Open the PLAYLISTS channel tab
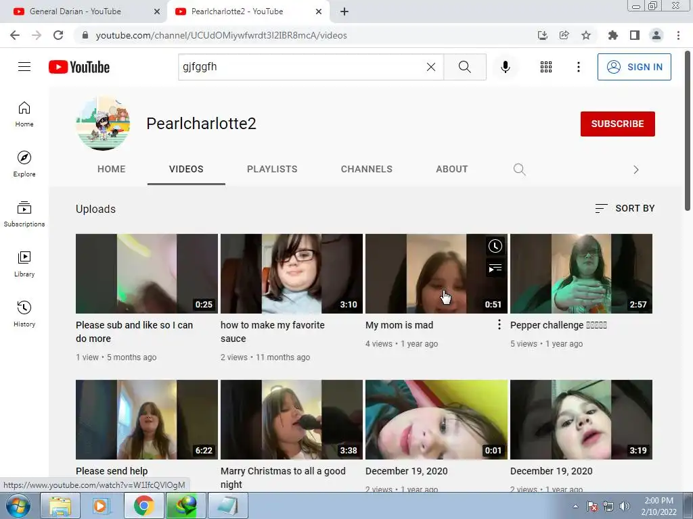Image resolution: width=693 pixels, height=519 pixels. pyautogui.click(x=272, y=169)
